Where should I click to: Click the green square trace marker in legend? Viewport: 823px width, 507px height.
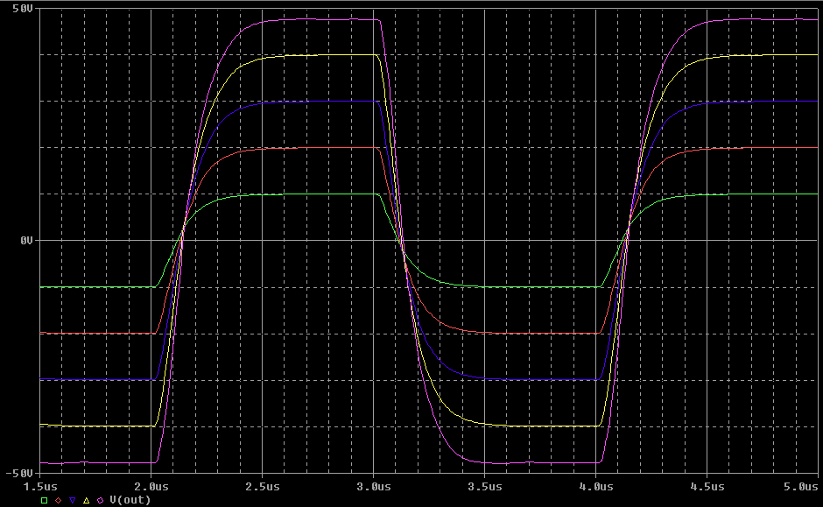(45, 500)
